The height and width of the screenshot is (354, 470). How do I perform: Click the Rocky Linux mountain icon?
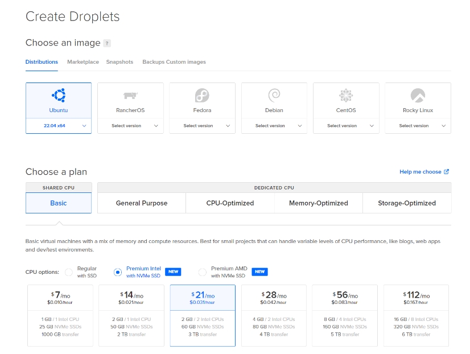(418, 95)
